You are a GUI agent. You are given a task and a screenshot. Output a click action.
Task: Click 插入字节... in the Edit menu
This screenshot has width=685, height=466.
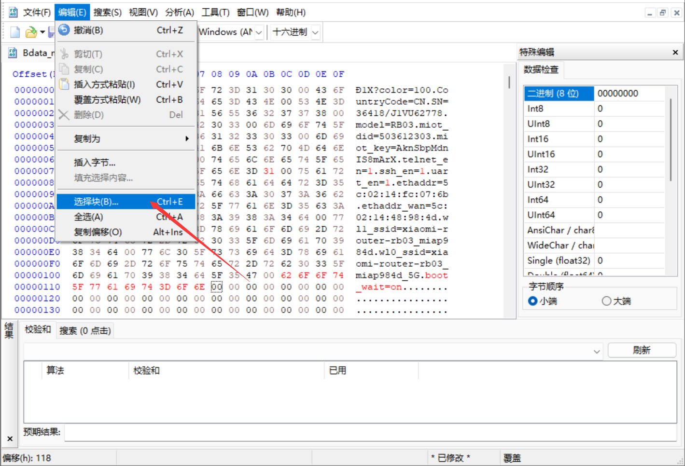point(95,163)
